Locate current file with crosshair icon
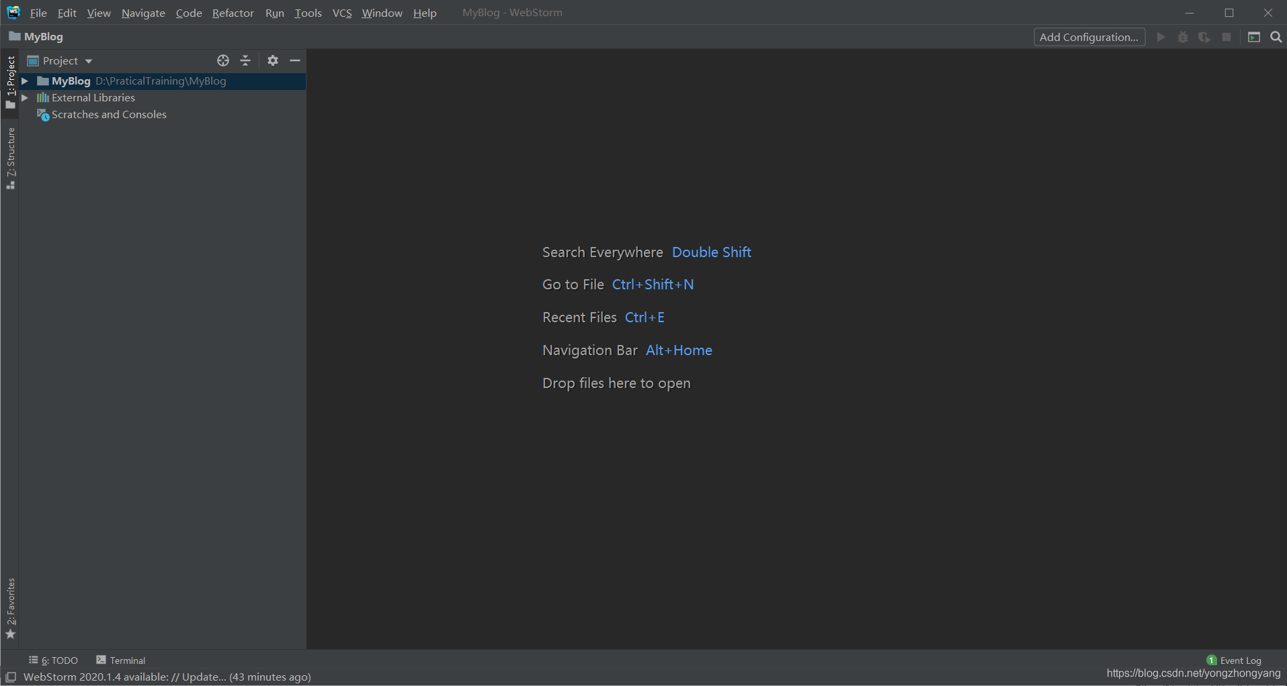The image size is (1287, 686). (223, 60)
